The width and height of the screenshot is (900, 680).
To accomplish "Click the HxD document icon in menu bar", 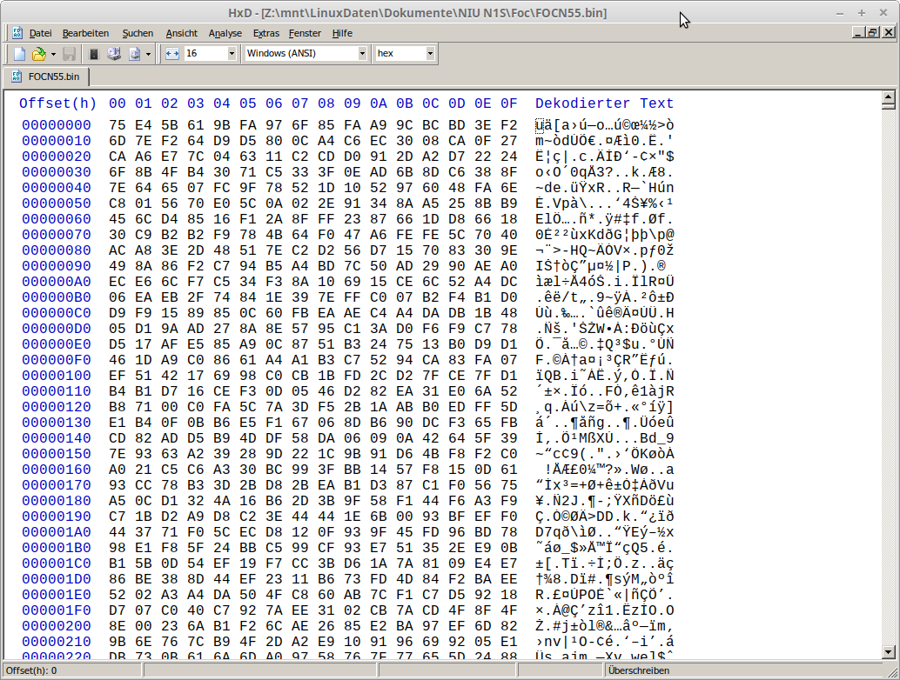I will click(x=17, y=33).
